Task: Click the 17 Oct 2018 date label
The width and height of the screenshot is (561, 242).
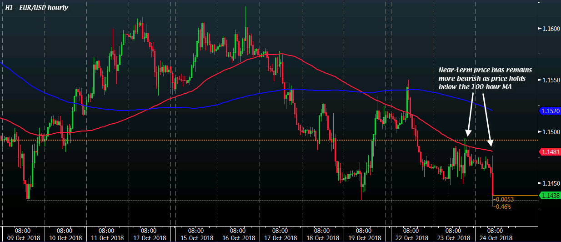Action: click(280, 238)
